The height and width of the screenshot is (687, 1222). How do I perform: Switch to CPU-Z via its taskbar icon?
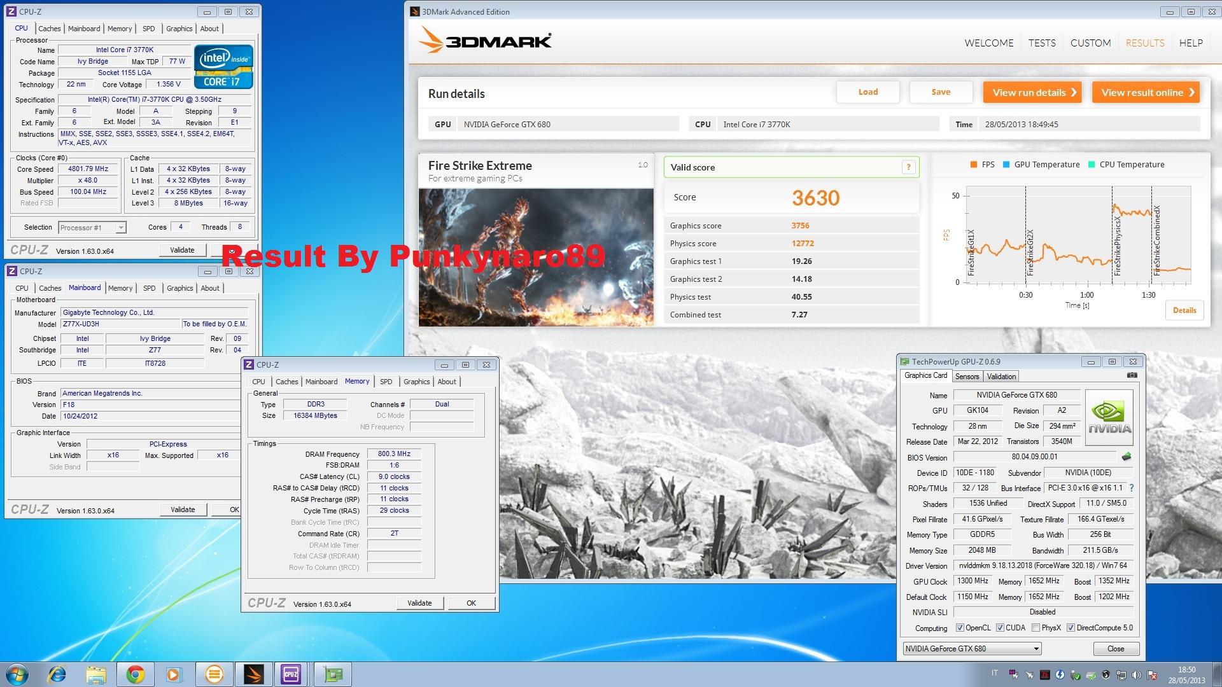[291, 674]
